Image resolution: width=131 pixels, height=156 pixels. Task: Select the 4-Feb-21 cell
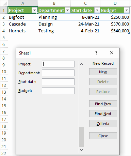tap(85, 31)
